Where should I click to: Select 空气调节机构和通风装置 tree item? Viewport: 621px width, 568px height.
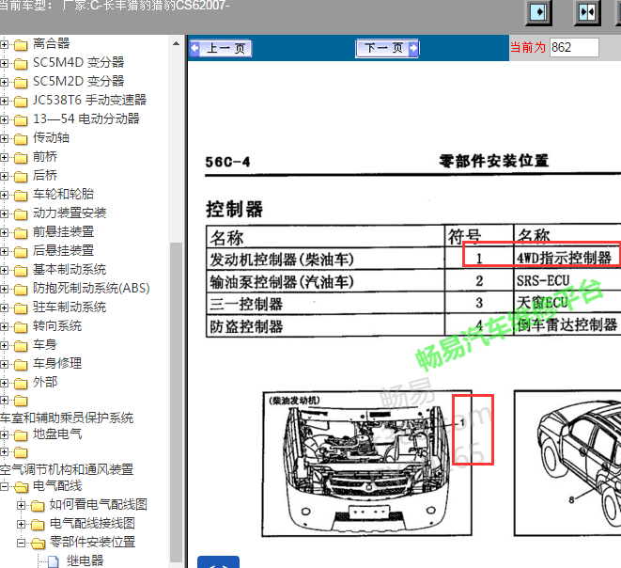click(67, 469)
